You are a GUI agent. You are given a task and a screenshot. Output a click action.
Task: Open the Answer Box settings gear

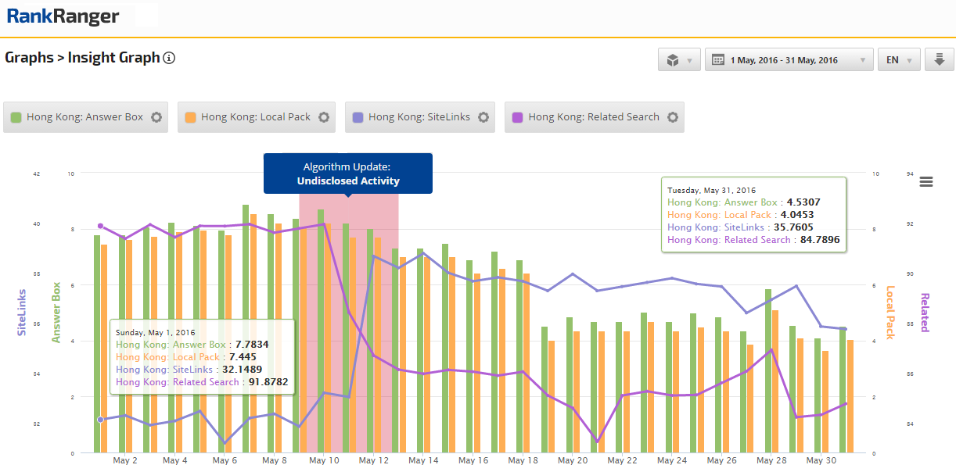(x=156, y=117)
